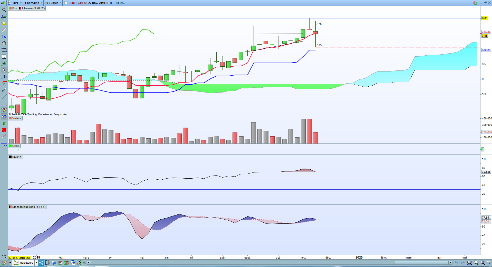Open the 10 k unités dropdown
Viewport: 492px width, 267px height.
coord(53,3)
